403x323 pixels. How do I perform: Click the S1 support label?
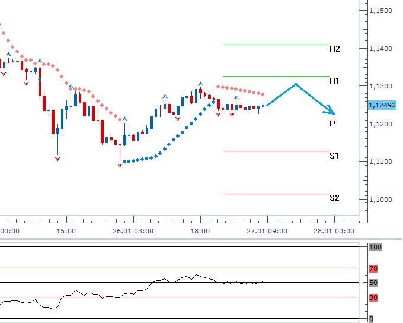tap(334, 156)
